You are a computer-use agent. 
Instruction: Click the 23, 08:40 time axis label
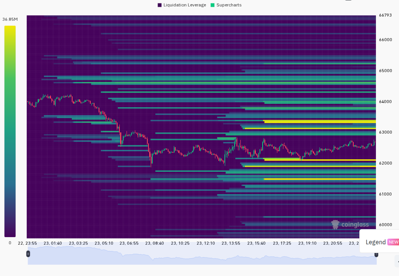[155, 243]
